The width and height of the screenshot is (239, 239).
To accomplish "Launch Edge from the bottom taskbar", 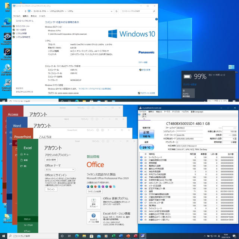I will point(77,236).
